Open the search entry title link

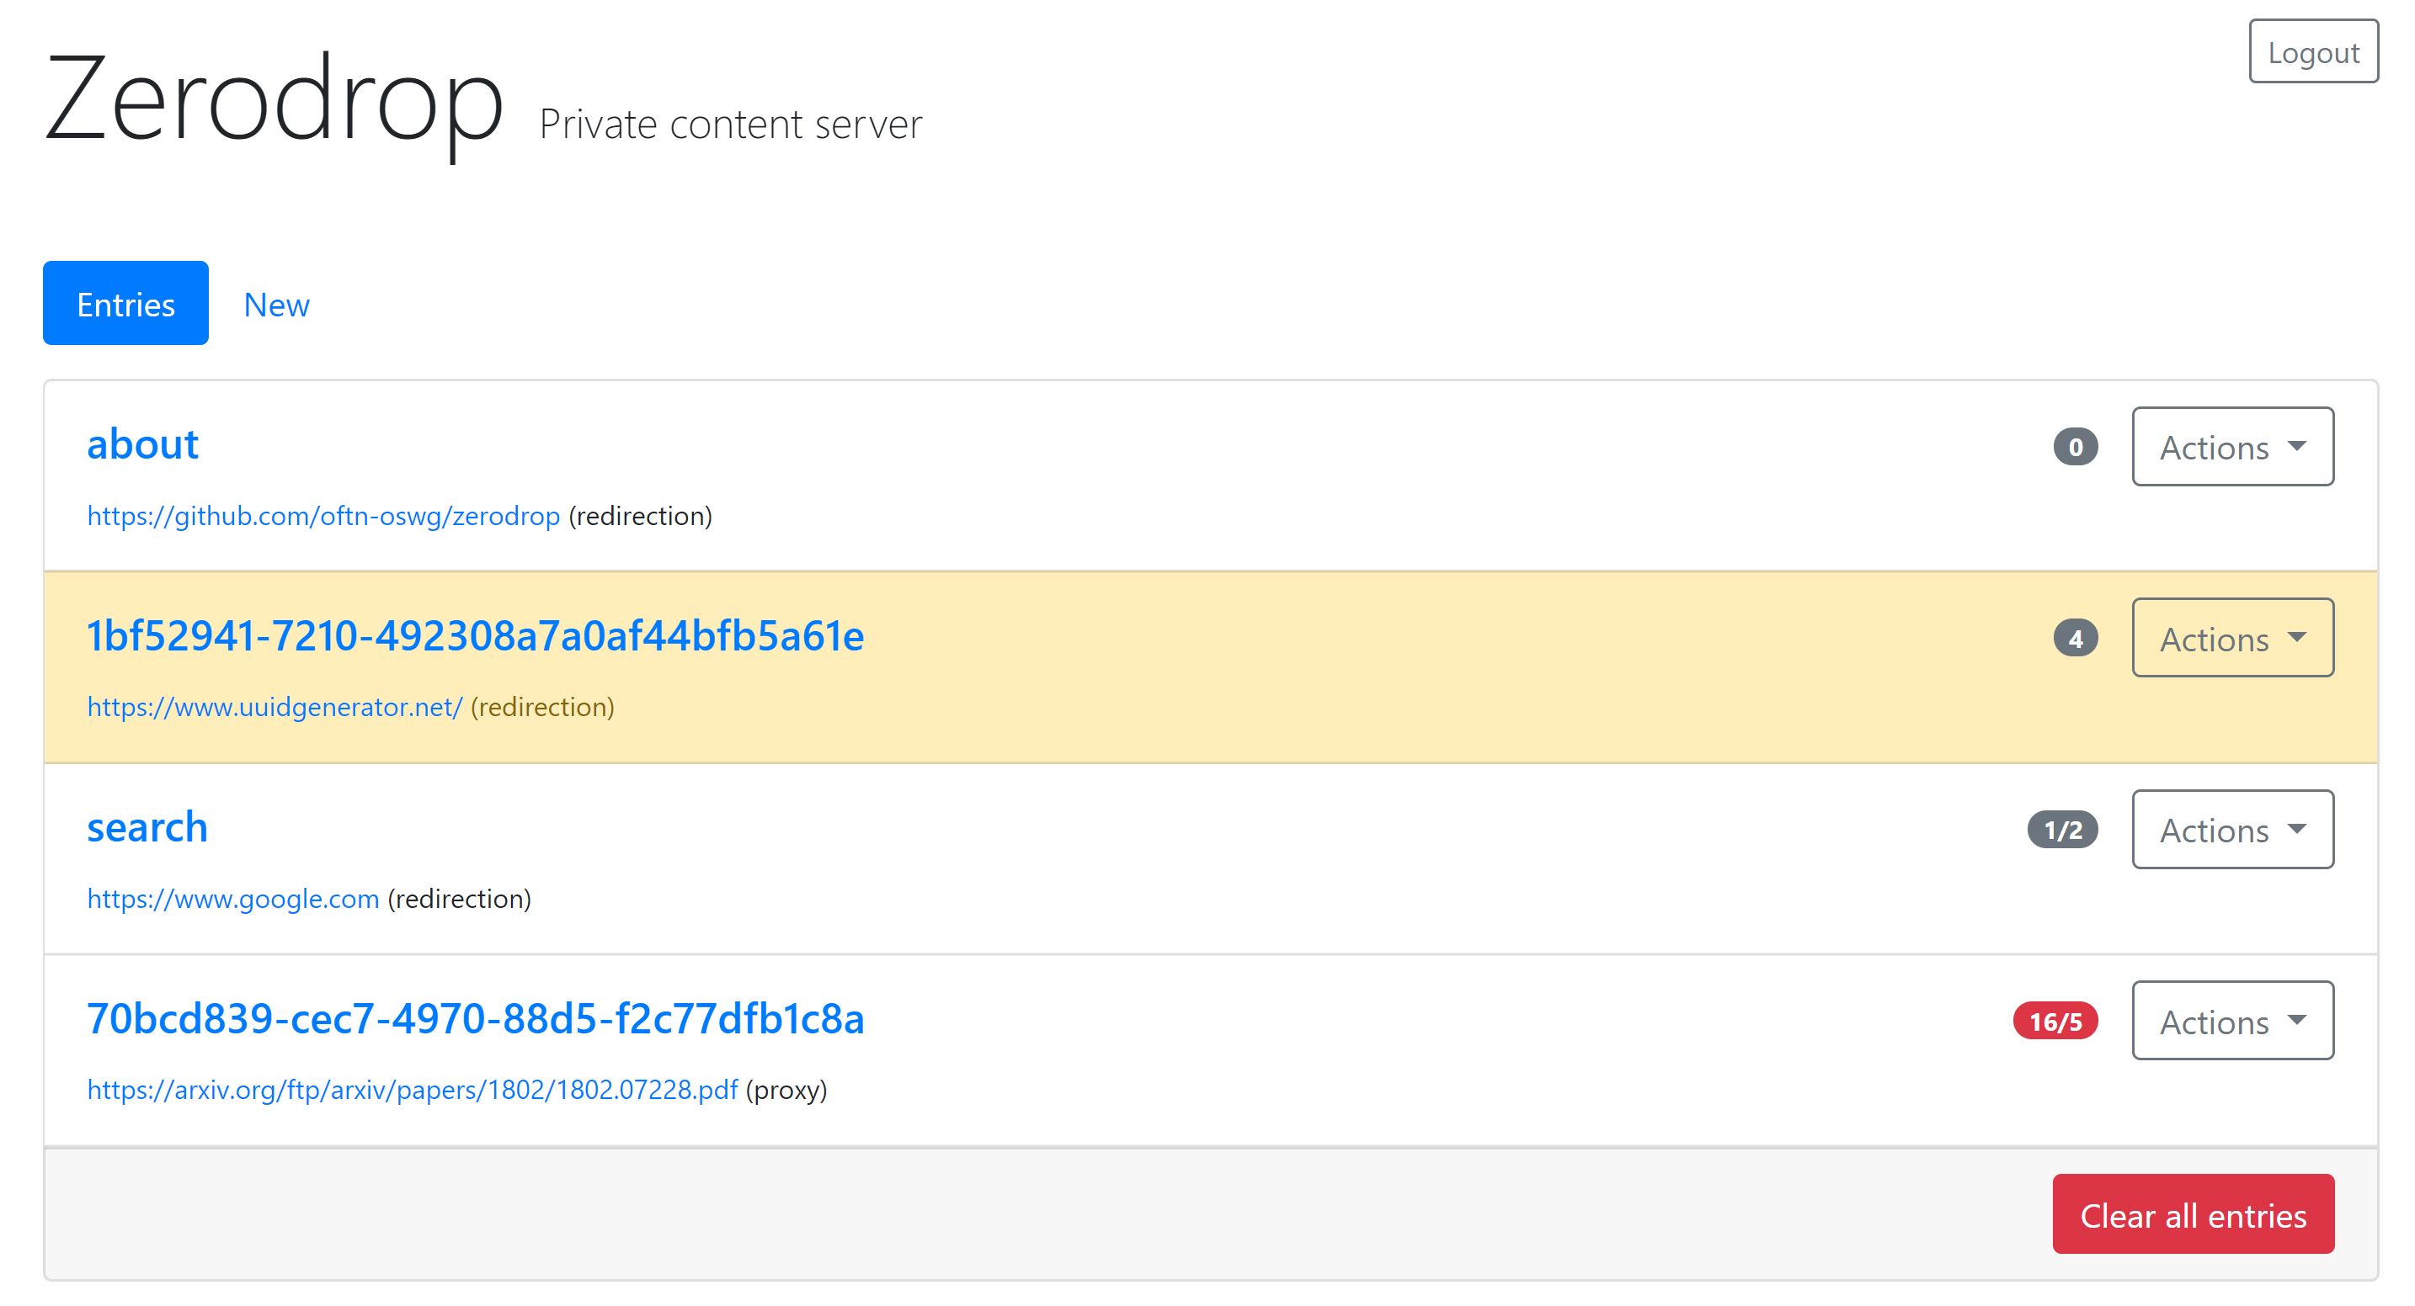point(147,827)
